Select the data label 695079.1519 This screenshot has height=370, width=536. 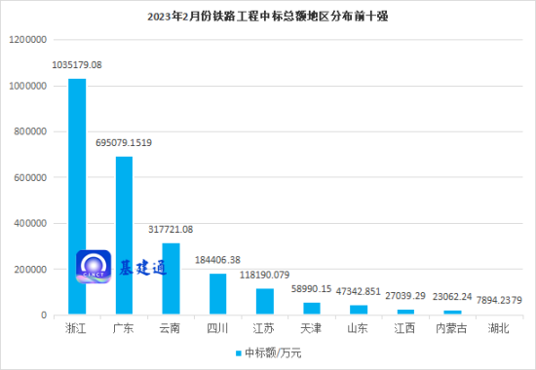click(x=124, y=143)
